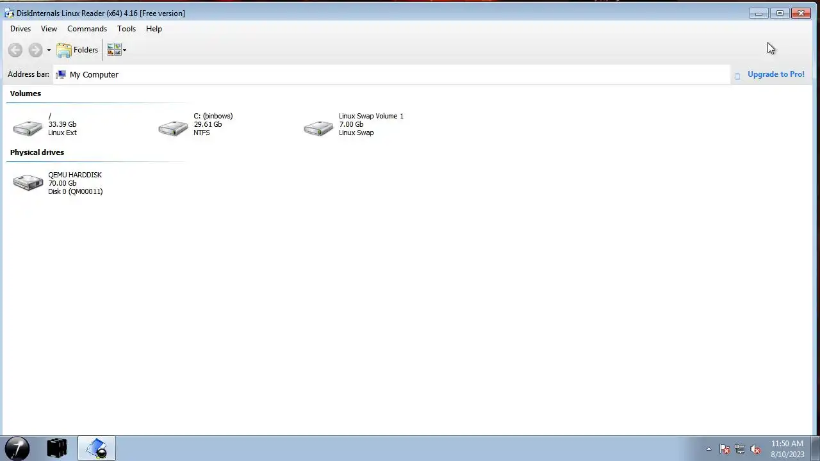Expand the view mode dropdown arrow
This screenshot has width=820, height=461.
pos(124,50)
